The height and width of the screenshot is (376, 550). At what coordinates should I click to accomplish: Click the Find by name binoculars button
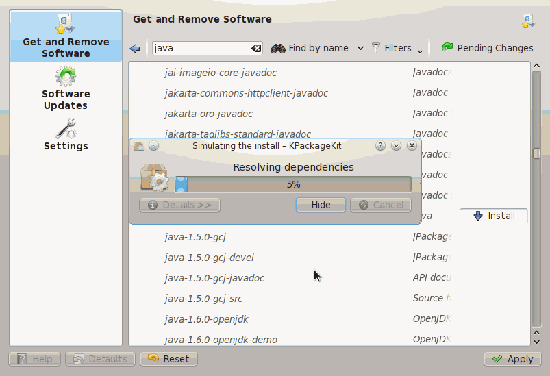click(x=310, y=48)
